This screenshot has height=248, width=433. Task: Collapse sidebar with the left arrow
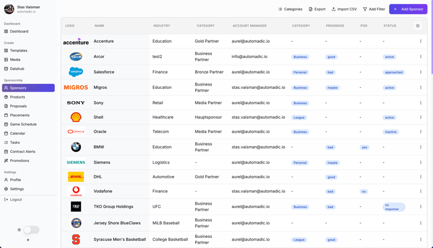pyautogui.click(x=28, y=240)
